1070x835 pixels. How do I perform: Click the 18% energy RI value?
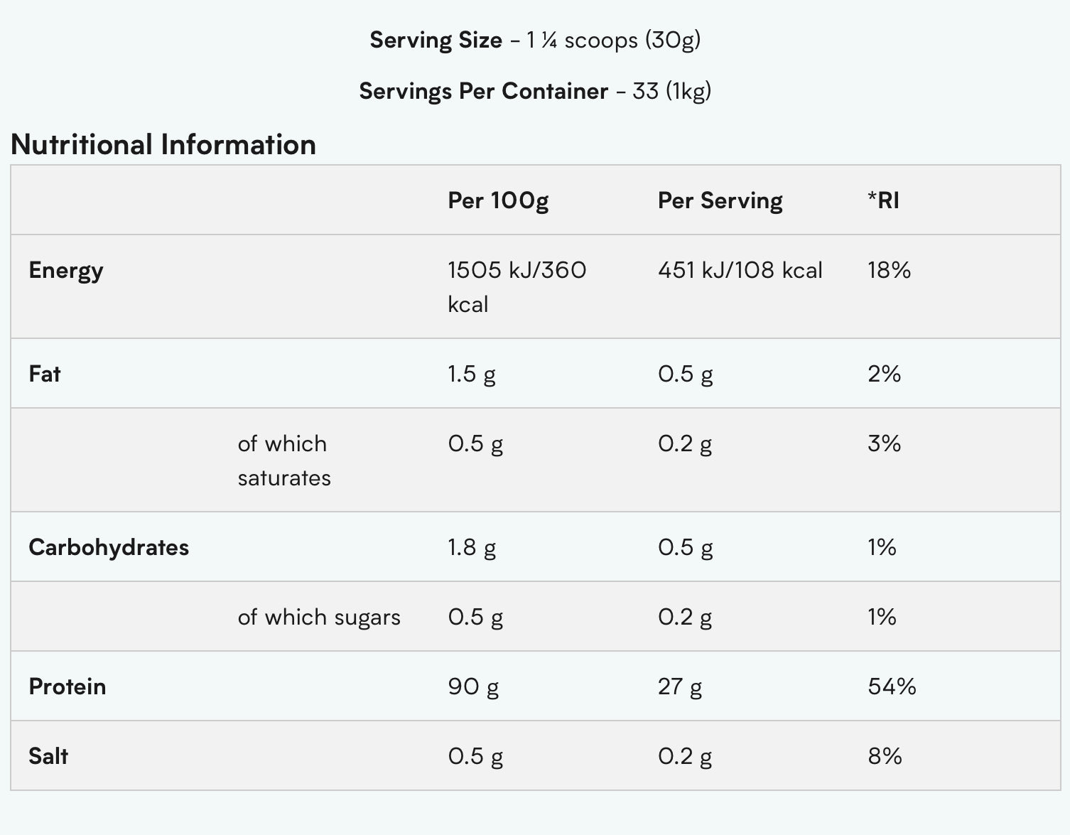(x=889, y=270)
